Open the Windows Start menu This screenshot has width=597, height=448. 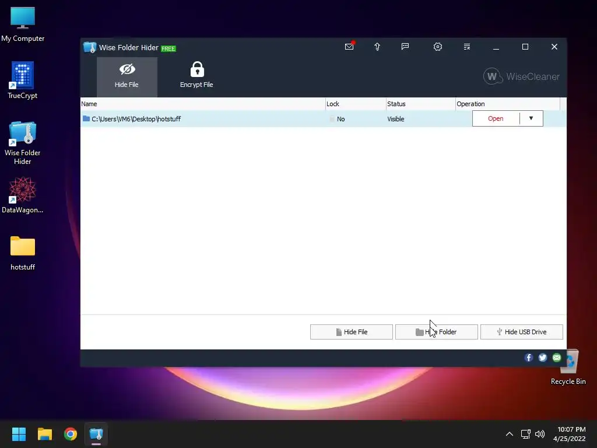[x=19, y=434]
